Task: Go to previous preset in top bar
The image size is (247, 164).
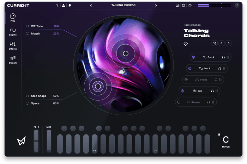Action: pyautogui.click(x=91, y=5)
